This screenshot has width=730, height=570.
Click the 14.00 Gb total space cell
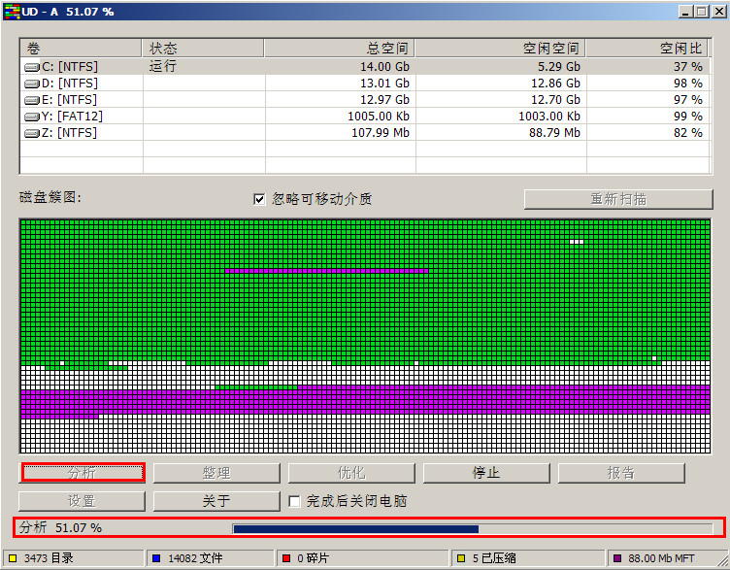click(384, 67)
